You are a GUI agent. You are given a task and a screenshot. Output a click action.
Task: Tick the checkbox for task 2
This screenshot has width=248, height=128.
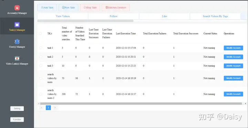[41, 57]
